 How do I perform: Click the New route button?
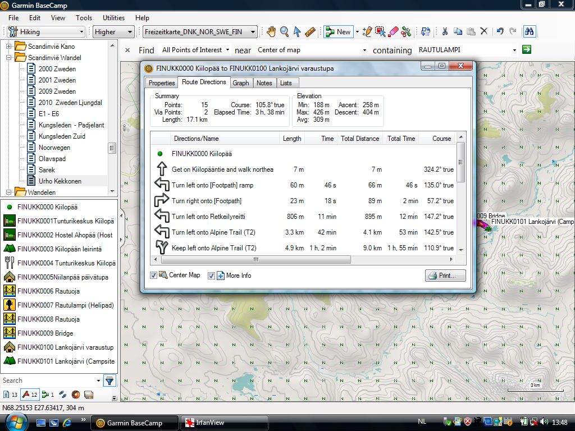338,32
